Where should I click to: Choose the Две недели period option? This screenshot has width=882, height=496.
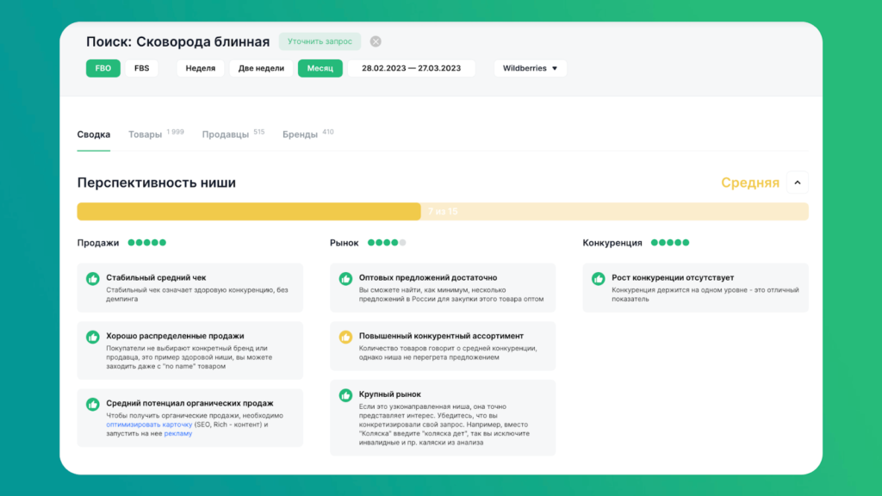click(261, 68)
